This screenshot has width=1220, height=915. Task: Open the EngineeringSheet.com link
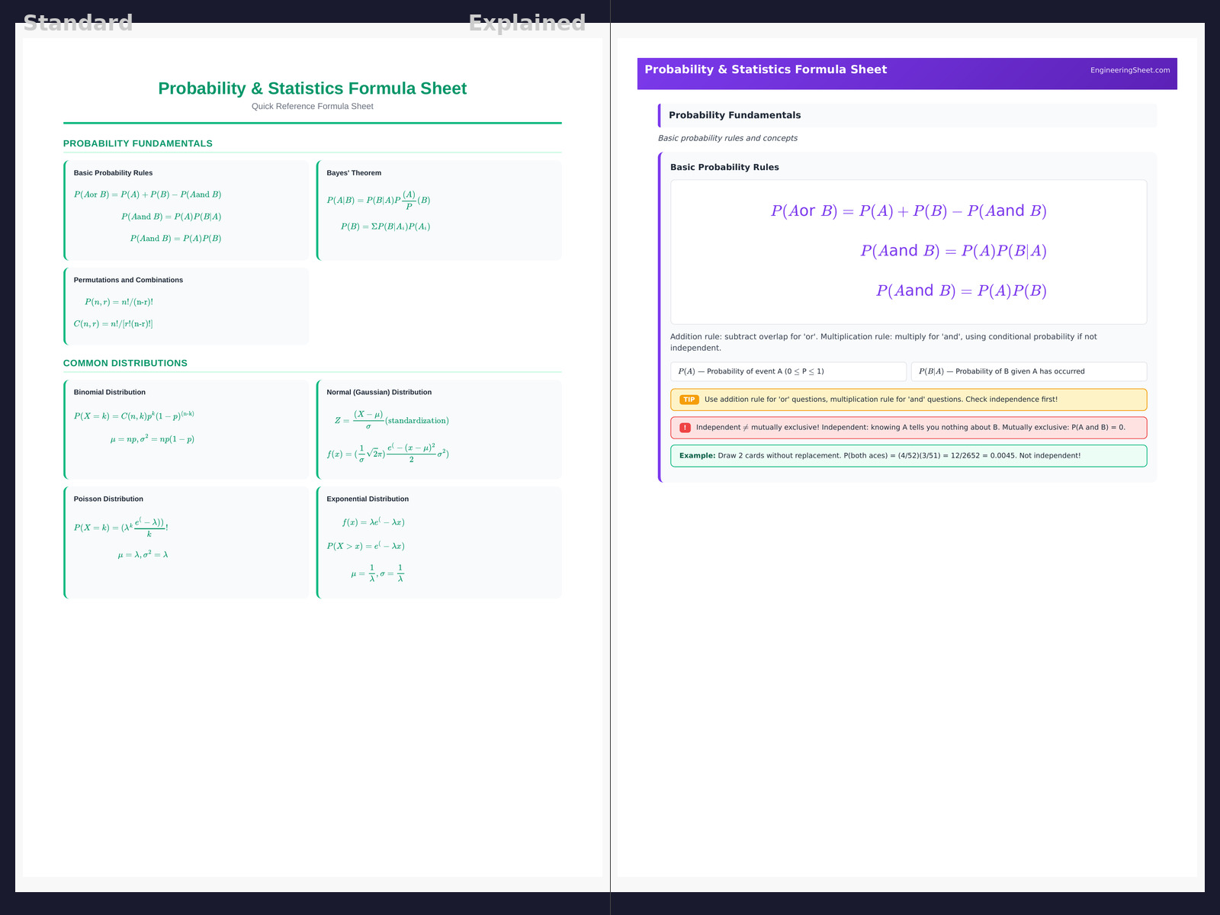coord(1129,70)
